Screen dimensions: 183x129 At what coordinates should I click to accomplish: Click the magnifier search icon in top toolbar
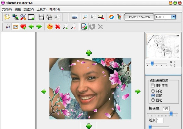[x=85, y=17]
